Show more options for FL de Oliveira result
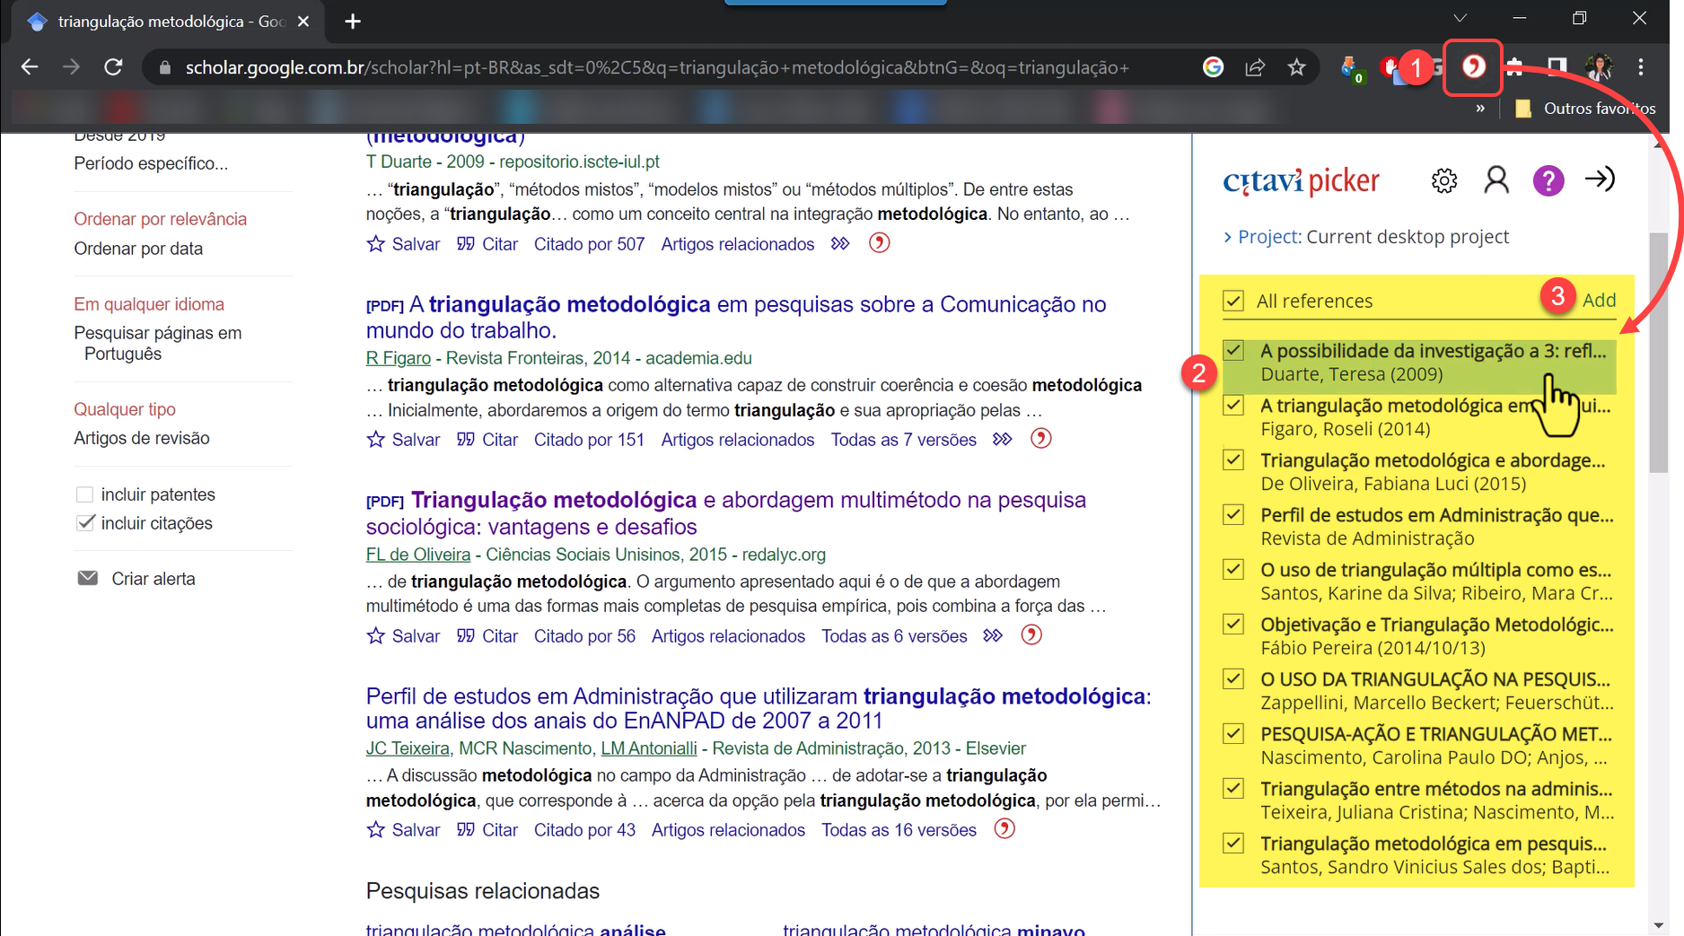 pos(993,635)
